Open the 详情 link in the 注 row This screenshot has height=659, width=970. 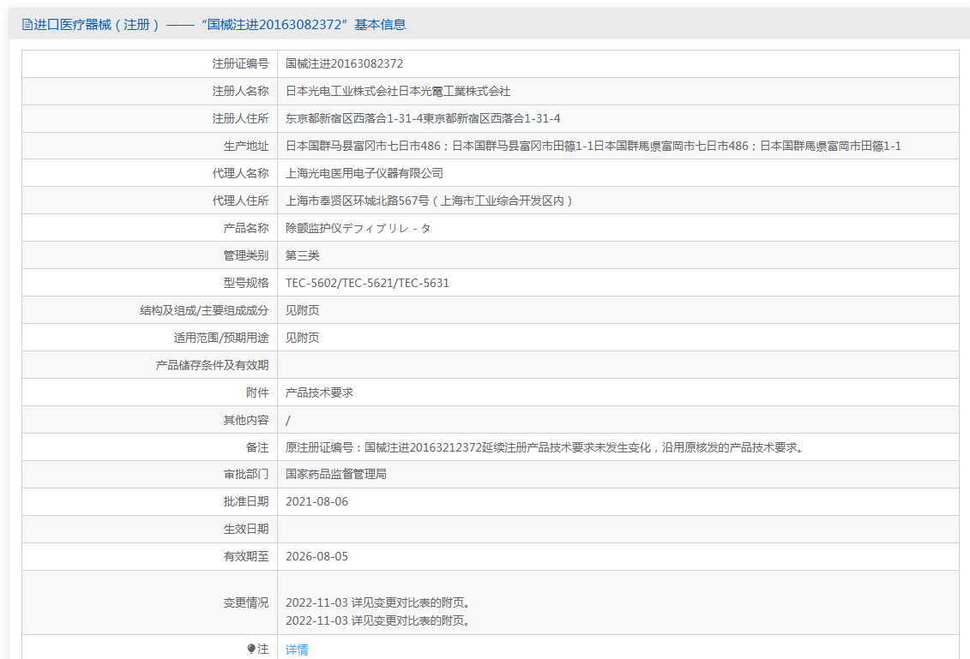pyautogui.click(x=297, y=649)
